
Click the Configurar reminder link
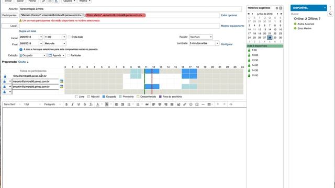(227, 44)
